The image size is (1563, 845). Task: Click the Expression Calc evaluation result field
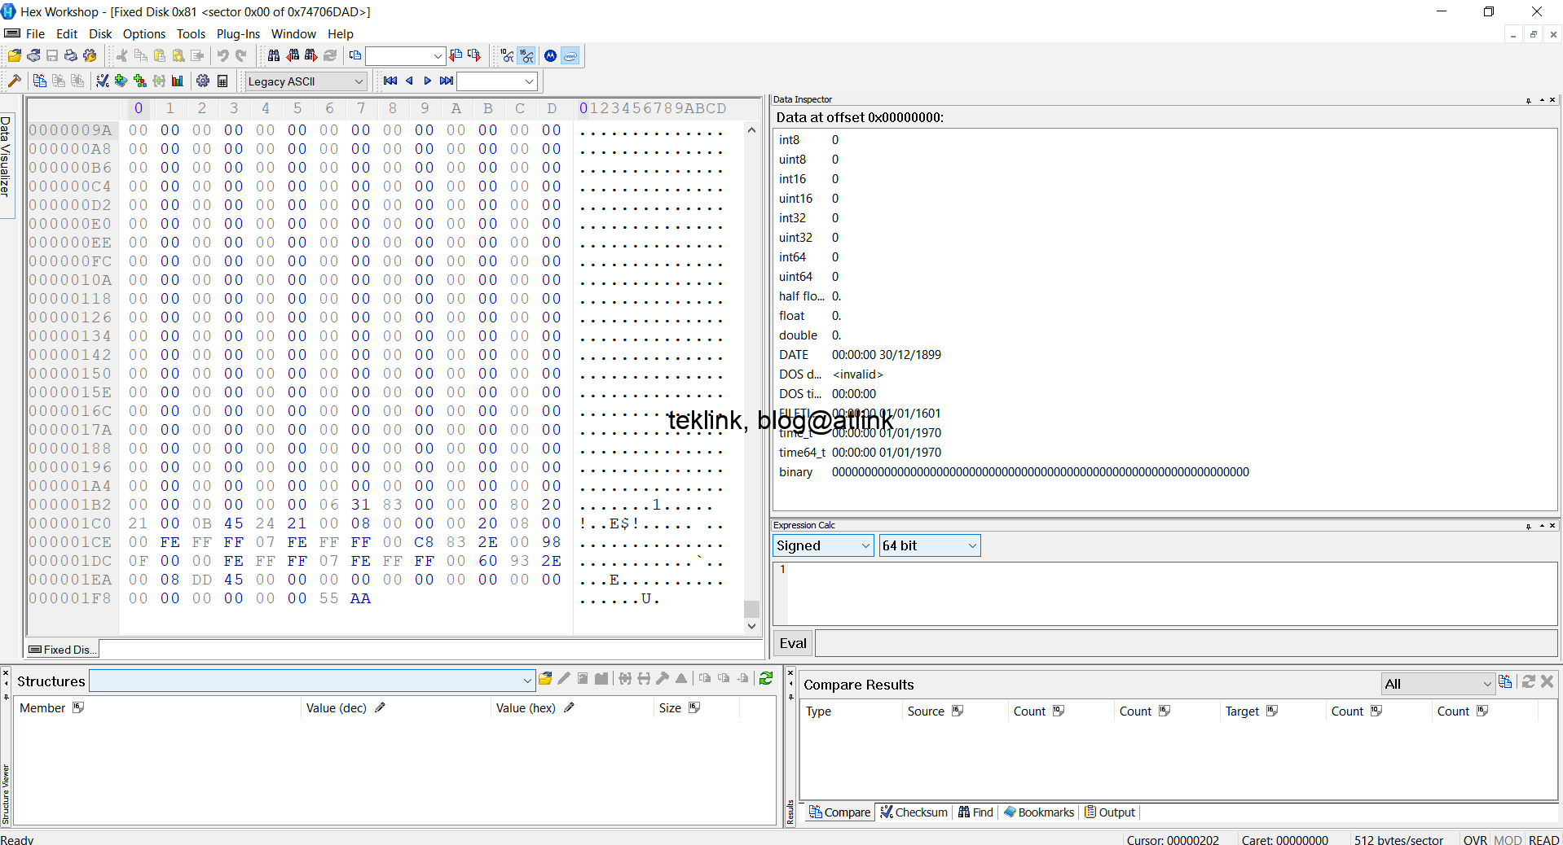tap(1187, 643)
